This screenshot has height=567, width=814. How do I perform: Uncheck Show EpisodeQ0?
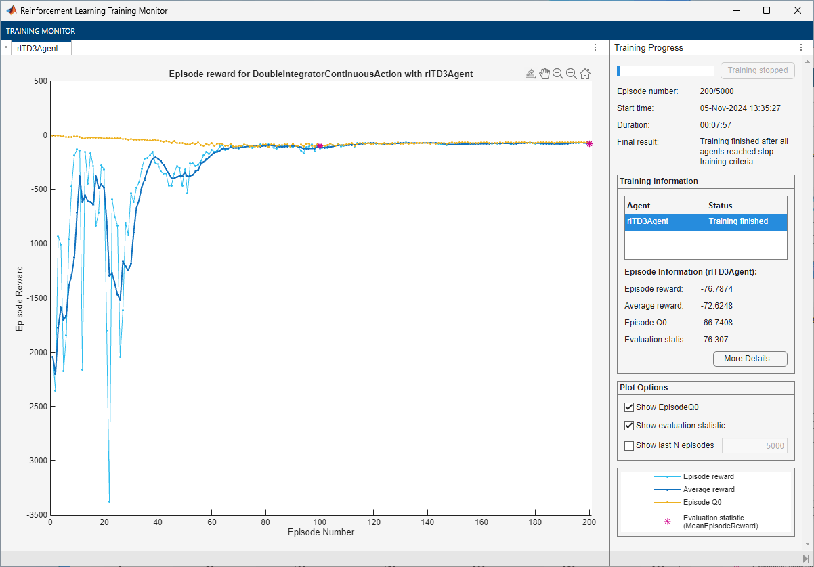point(629,407)
